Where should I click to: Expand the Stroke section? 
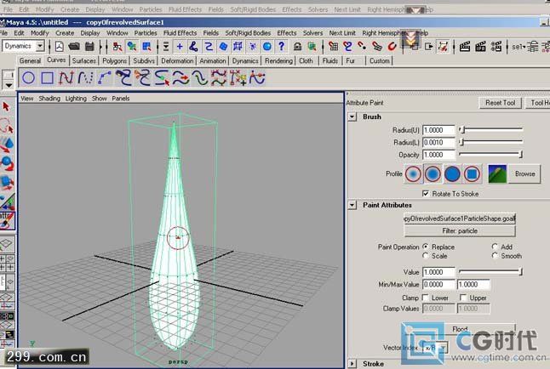point(352,363)
